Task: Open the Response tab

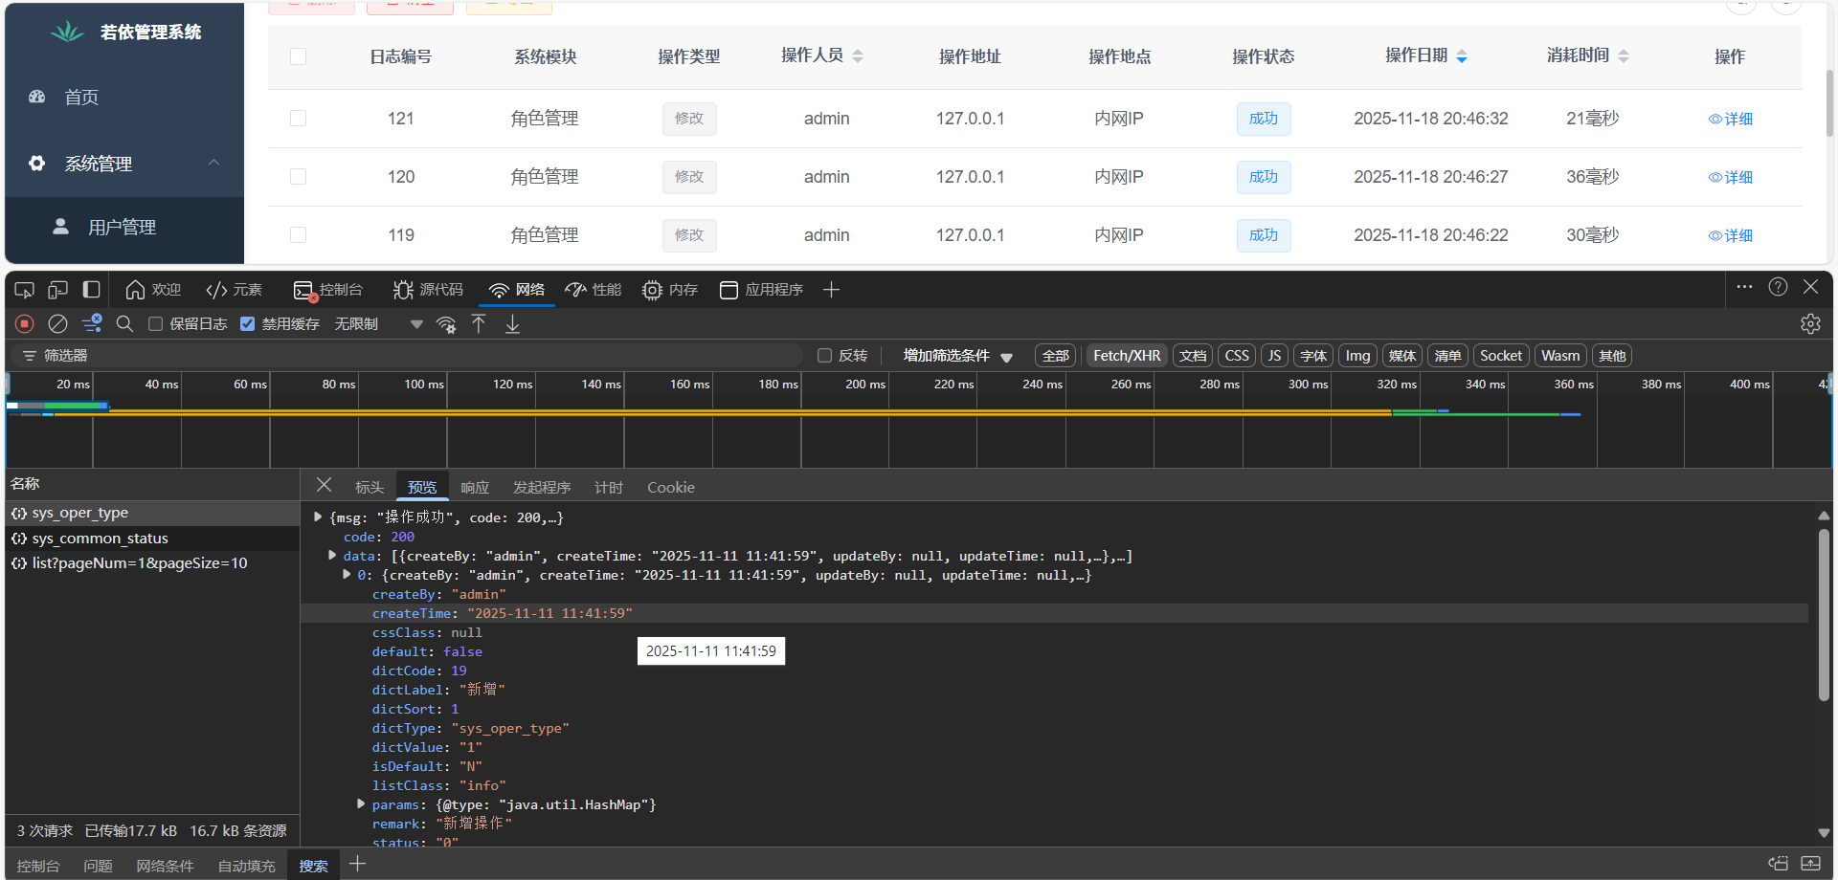Action: pos(475,488)
